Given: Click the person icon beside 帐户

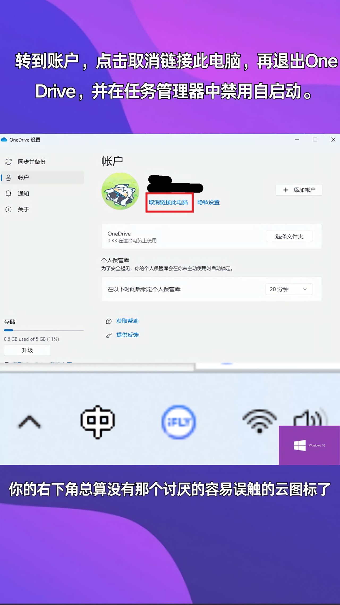Looking at the screenshot, I should coord(8,178).
